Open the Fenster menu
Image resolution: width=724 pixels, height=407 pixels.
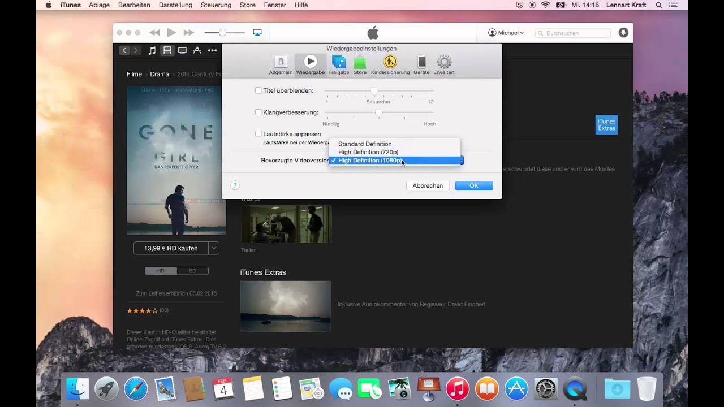pyautogui.click(x=275, y=5)
